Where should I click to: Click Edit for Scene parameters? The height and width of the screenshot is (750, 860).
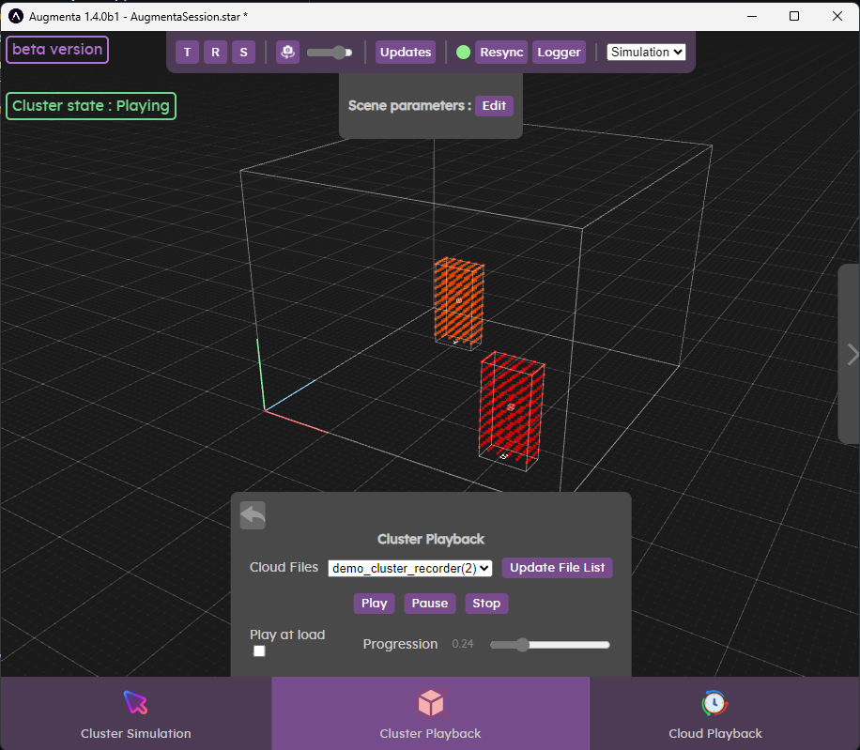pos(494,106)
